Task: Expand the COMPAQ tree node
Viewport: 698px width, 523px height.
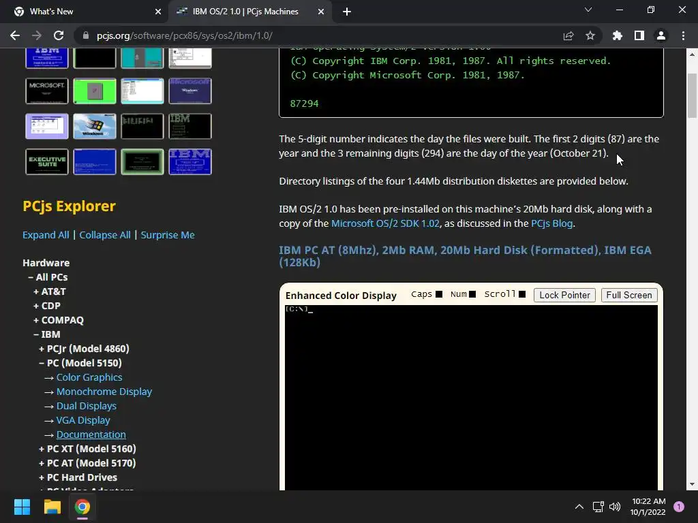Action: [59, 320]
